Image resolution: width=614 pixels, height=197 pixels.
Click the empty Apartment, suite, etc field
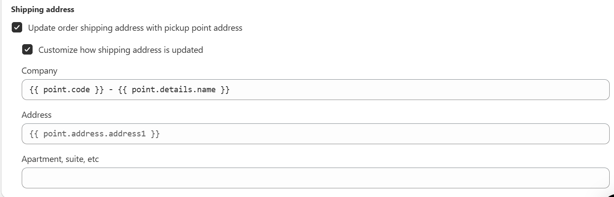point(315,178)
